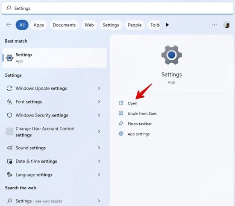Screen dimensions: 235x206
Task: Click the back arrow icon
Action: pos(9,25)
